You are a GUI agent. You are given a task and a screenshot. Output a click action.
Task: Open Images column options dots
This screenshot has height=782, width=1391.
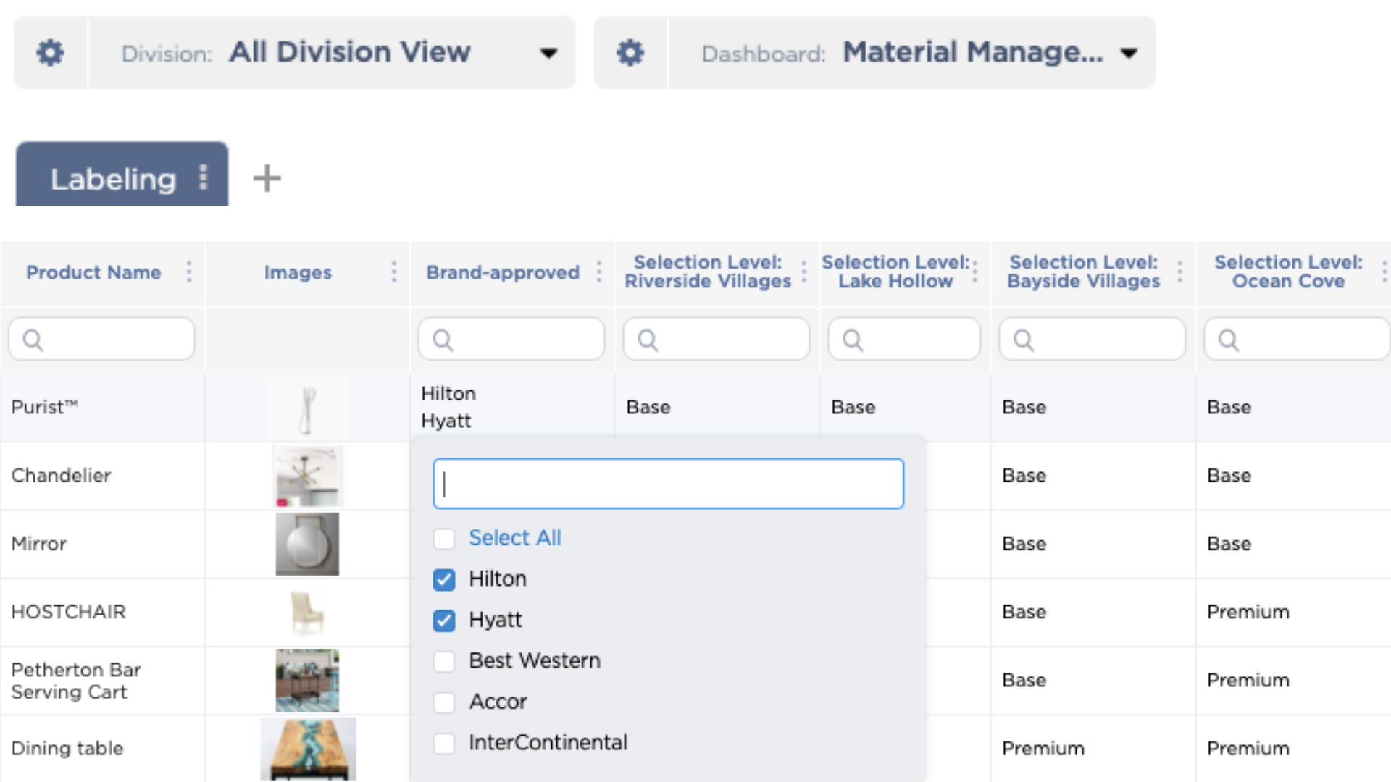tap(393, 272)
